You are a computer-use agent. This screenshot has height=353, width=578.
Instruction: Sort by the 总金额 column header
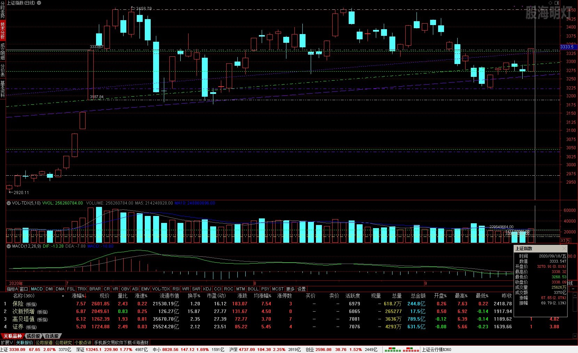(418, 296)
